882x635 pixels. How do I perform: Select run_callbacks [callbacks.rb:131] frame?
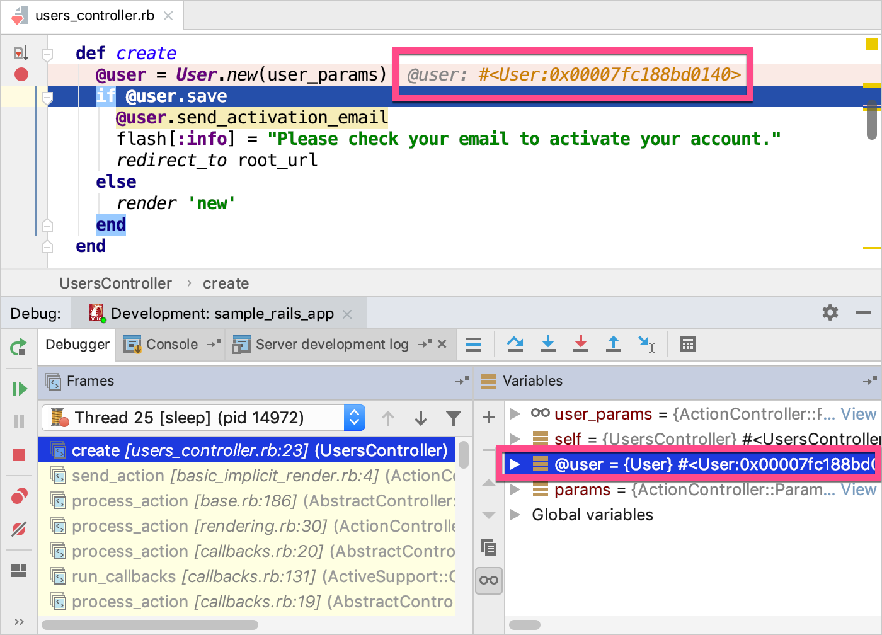pos(246,576)
